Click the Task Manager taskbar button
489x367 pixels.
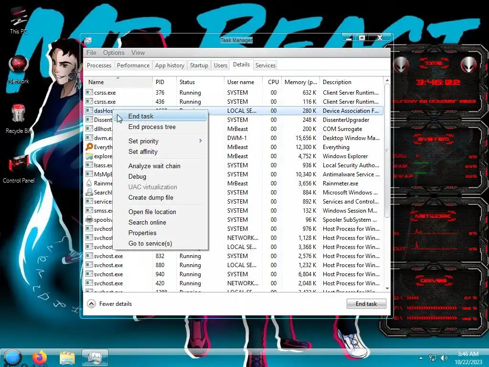click(95, 357)
